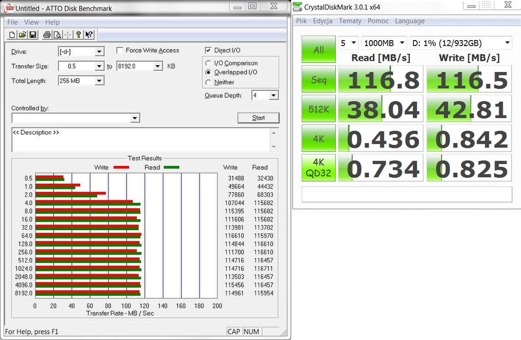This screenshot has height=340, width=521.
Task: Click the 116711 read result
Action: coord(264,268)
